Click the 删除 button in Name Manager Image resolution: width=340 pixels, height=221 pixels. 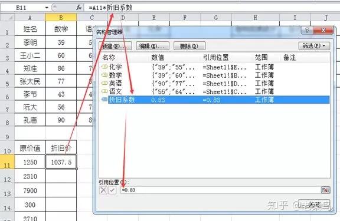click(189, 46)
